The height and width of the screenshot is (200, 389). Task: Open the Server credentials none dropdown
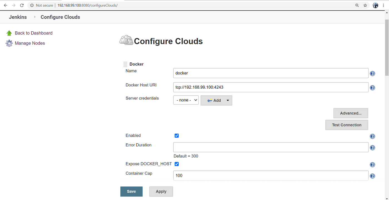[x=186, y=100]
